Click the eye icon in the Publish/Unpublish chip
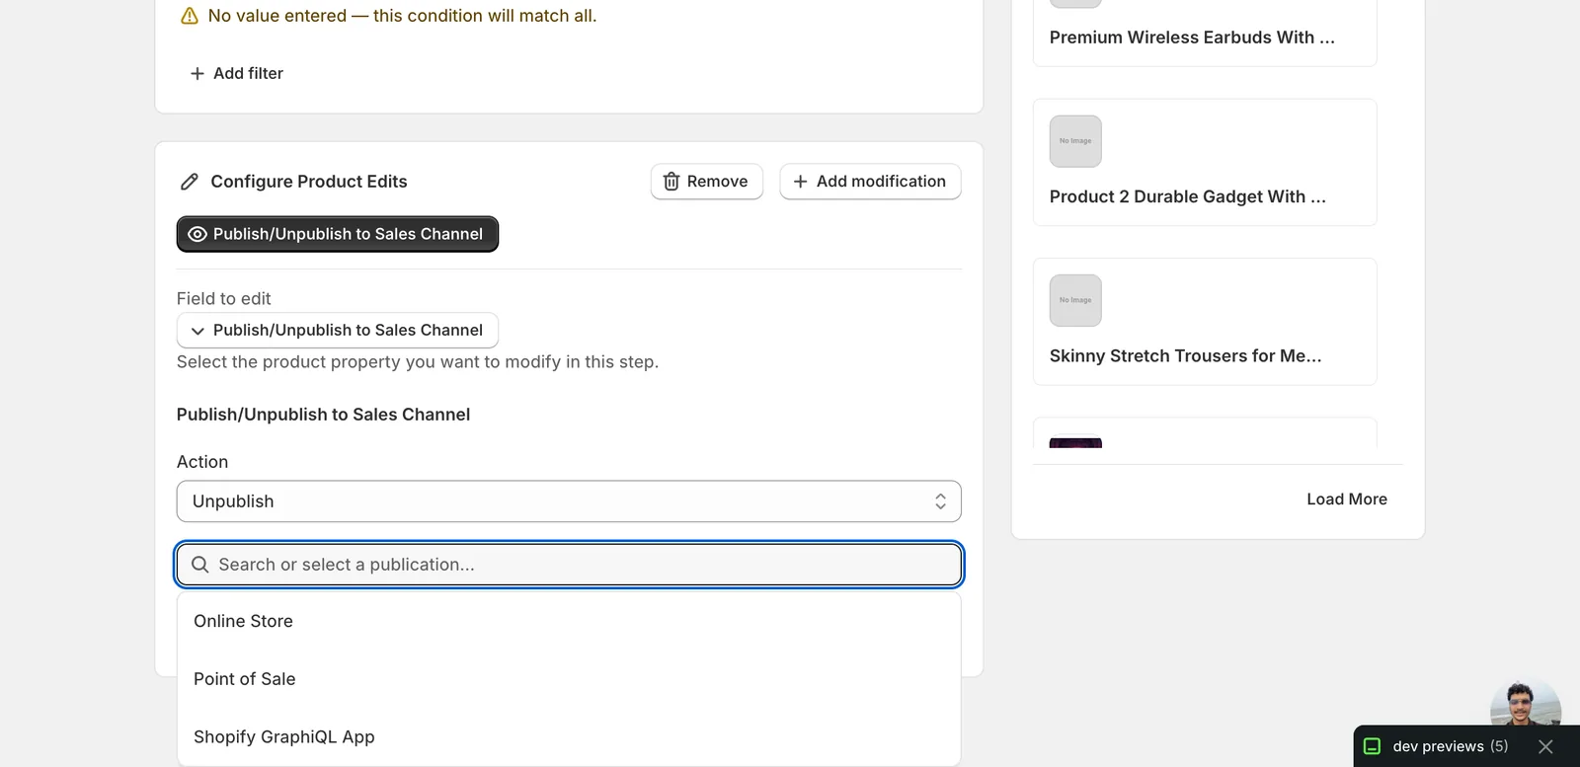Viewport: 1580px width, 767px height. click(197, 234)
